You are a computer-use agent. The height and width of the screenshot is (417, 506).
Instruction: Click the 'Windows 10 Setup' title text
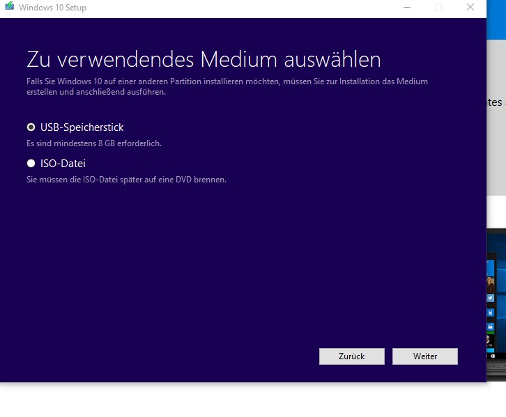52,8
